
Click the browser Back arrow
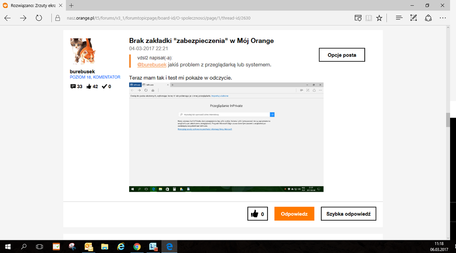[8, 18]
